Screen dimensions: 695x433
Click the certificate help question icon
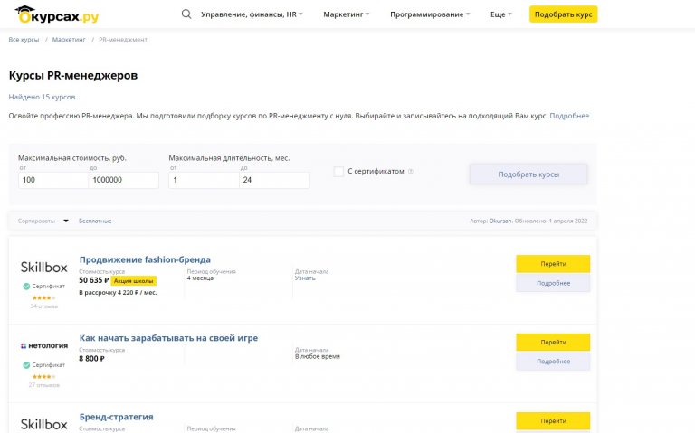411,172
